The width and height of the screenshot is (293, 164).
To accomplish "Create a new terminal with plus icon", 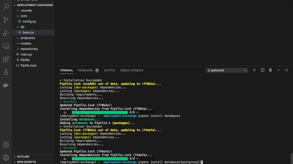I will coord(254,70).
